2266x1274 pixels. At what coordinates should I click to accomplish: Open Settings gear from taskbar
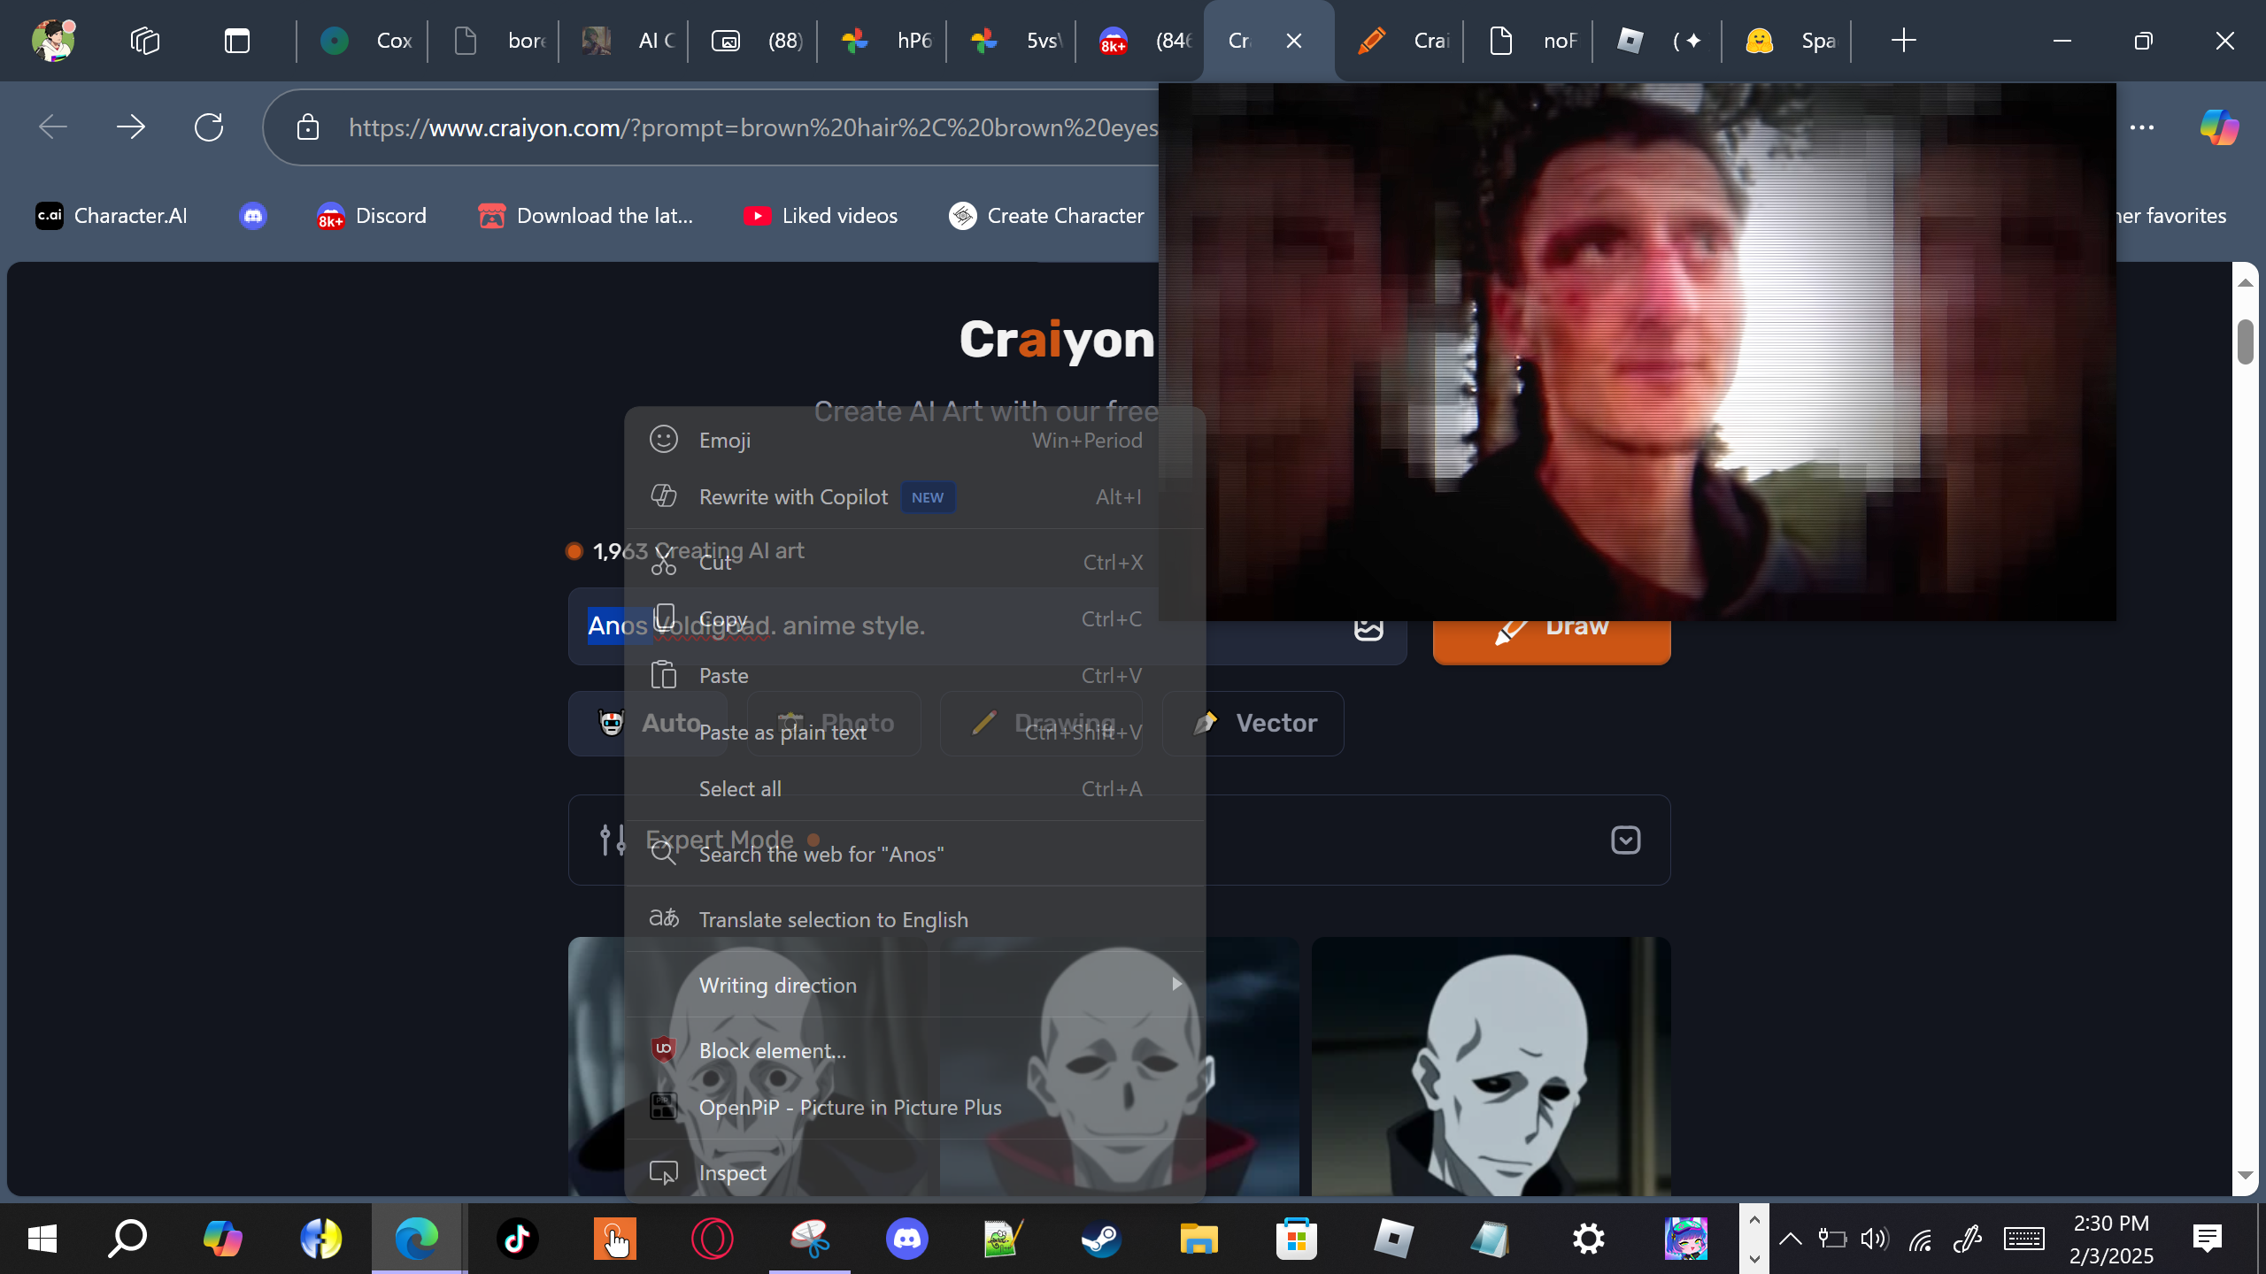pos(1589,1239)
